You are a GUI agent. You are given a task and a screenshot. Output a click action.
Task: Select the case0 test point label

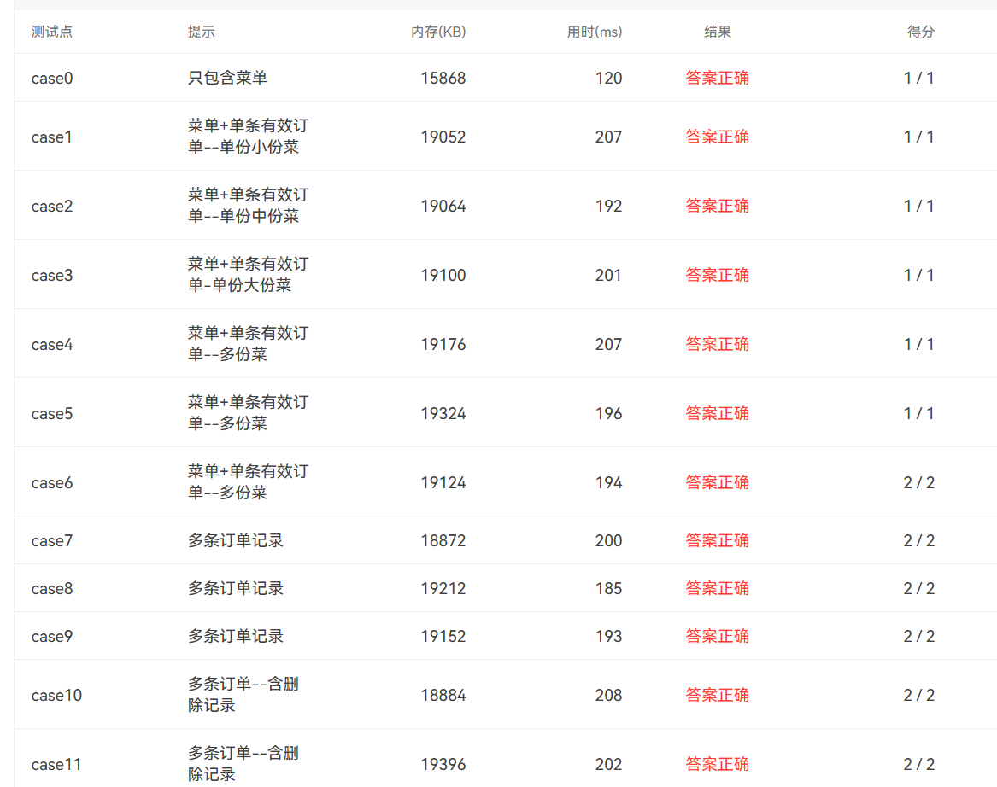pos(52,78)
